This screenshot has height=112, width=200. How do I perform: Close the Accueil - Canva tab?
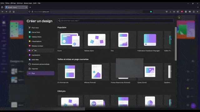(x=26, y=7)
